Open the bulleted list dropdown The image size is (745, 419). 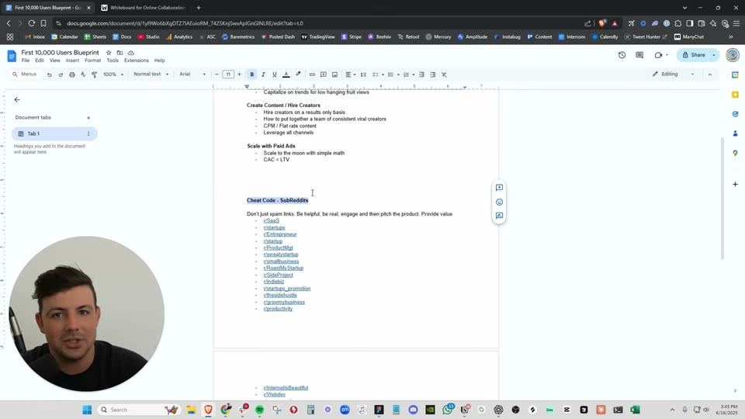(x=393, y=74)
